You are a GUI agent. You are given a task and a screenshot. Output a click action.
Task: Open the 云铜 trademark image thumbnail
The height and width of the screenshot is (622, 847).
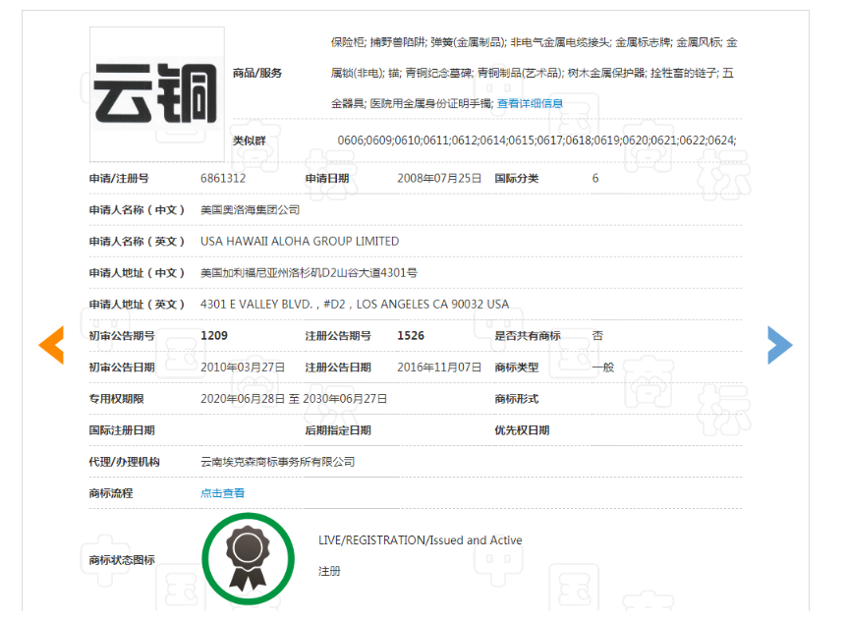coord(156,94)
